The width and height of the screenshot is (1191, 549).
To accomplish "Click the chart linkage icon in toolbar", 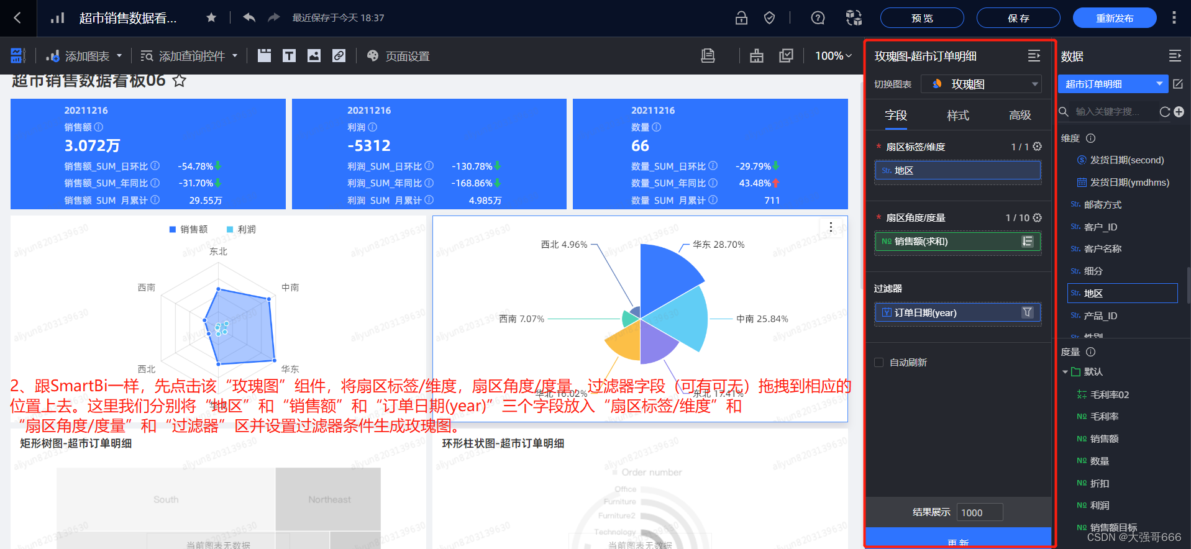I will tap(786, 56).
